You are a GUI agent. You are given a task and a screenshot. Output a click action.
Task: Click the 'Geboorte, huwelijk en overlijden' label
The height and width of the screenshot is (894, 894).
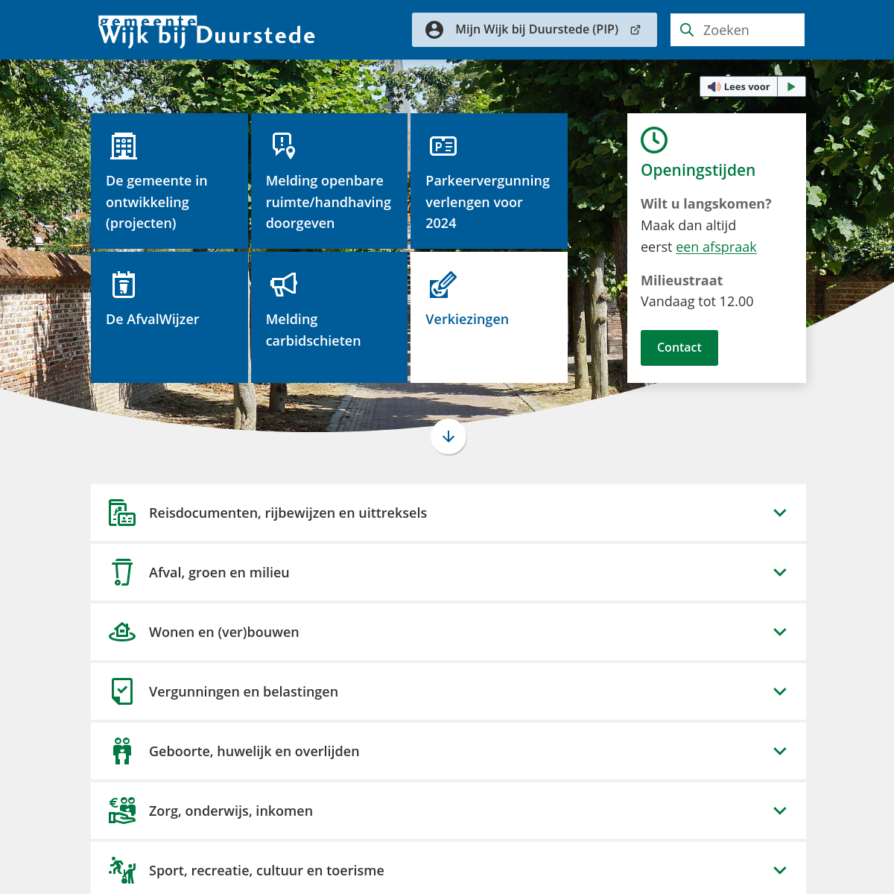(254, 751)
